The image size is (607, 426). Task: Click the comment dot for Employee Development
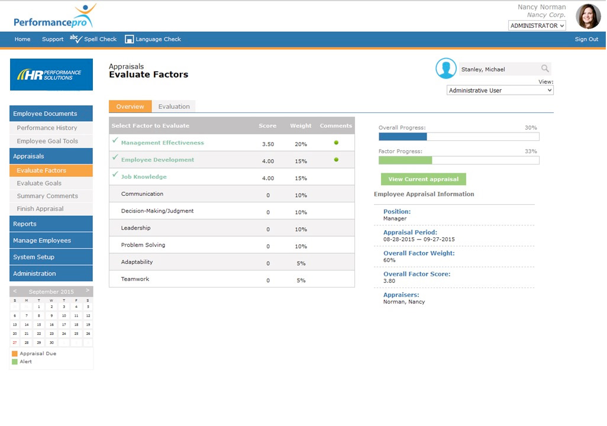point(336,160)
